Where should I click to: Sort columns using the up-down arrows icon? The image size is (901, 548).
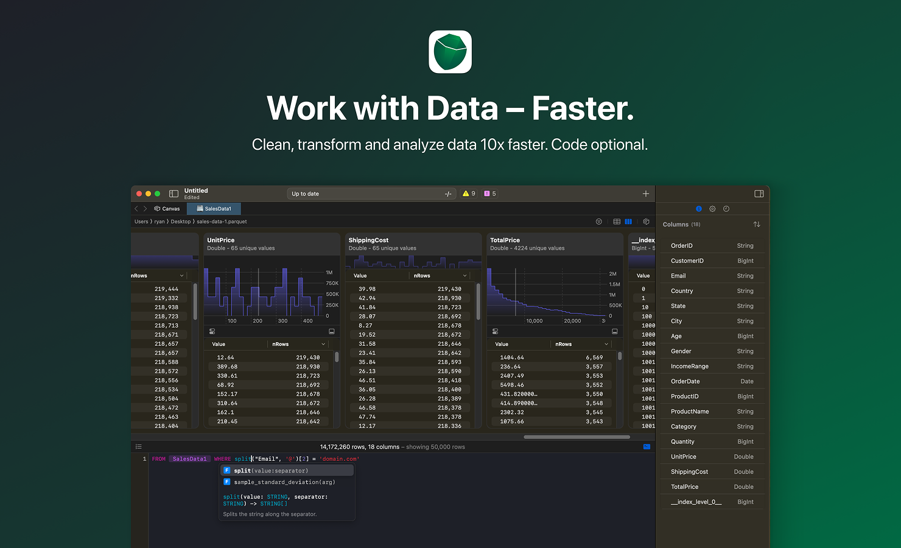[x=757, y=225]
